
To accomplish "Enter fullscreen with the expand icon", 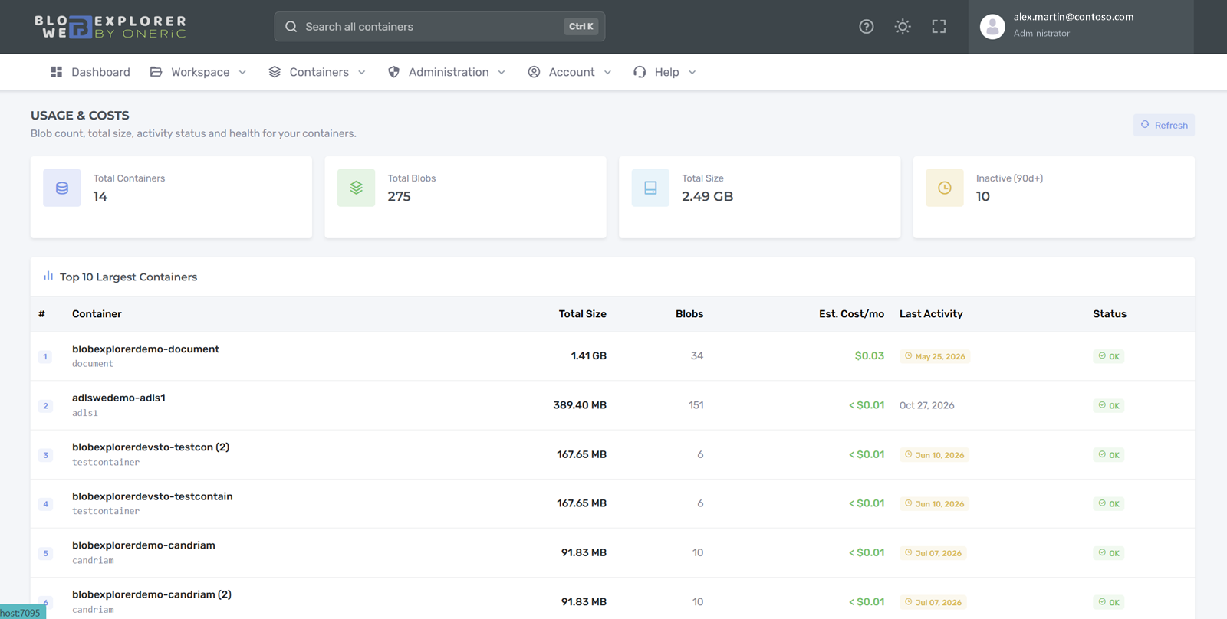I will click(x=939, y=27).
